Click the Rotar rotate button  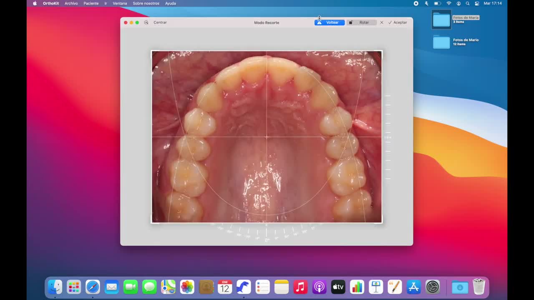tap(361, 22)
